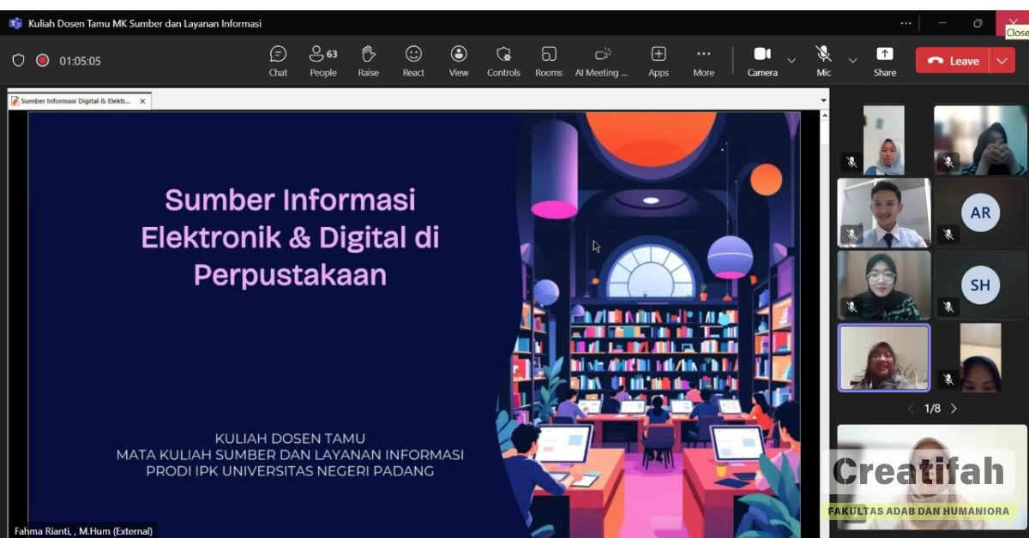Open the More actions menu
The image size is (1029, 538).
(703, 60)
